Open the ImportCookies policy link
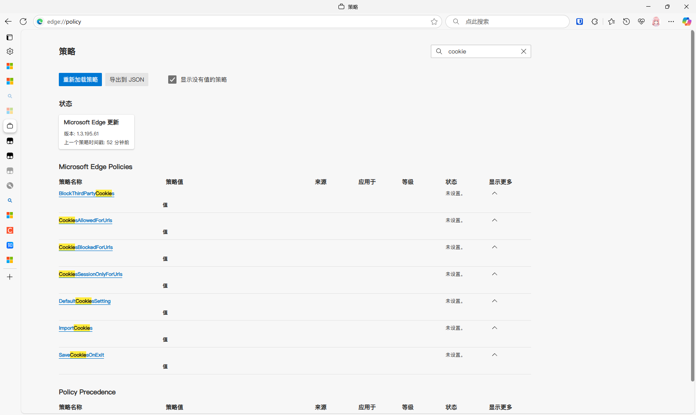Image resolution: width=696 pixels, height=415 pixels. coord(75,328)
